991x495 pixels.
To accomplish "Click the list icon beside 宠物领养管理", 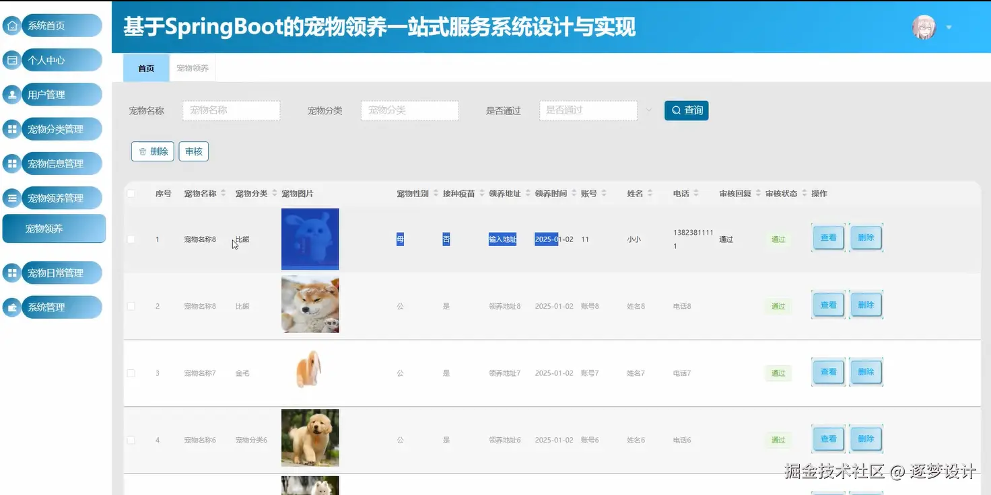I will pyautogui.click(x=12, y=198).
